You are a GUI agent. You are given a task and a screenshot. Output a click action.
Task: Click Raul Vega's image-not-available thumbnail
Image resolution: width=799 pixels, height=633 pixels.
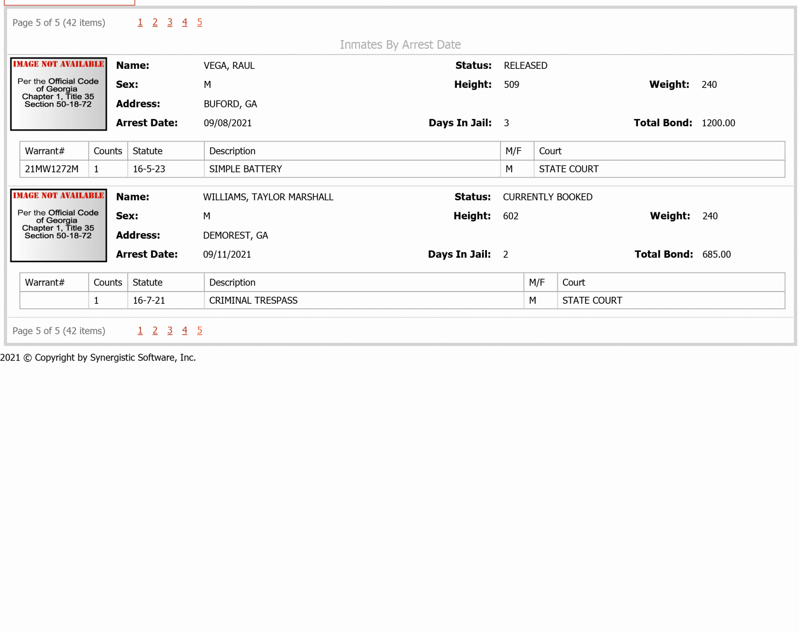click(59, 94)
